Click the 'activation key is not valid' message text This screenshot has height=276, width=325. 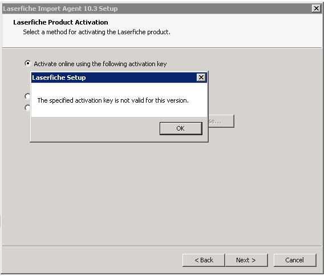(113, 100)
